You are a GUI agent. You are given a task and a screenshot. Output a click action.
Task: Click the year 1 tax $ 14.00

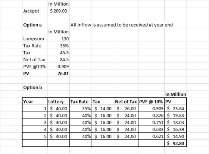[103, 108]
